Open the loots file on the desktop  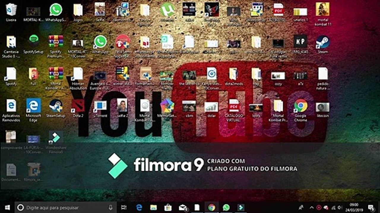[256, 110]
